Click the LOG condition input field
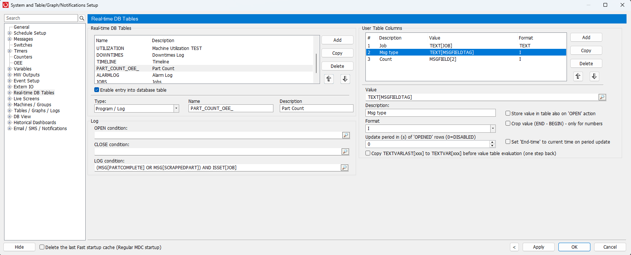 [x=218, y=168]
